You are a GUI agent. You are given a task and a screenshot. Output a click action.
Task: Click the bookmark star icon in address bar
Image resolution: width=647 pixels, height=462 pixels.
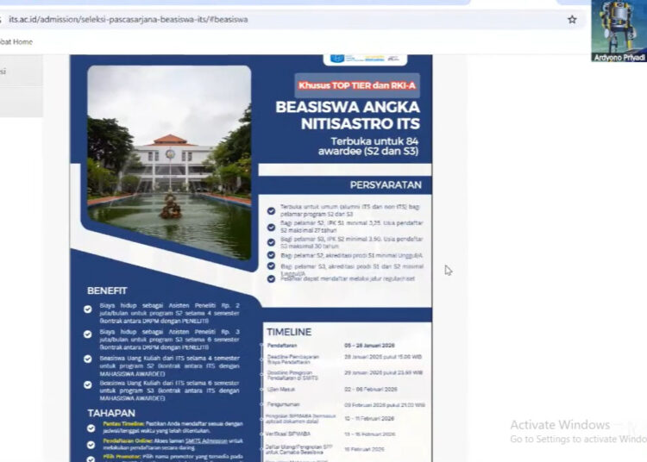572,19
